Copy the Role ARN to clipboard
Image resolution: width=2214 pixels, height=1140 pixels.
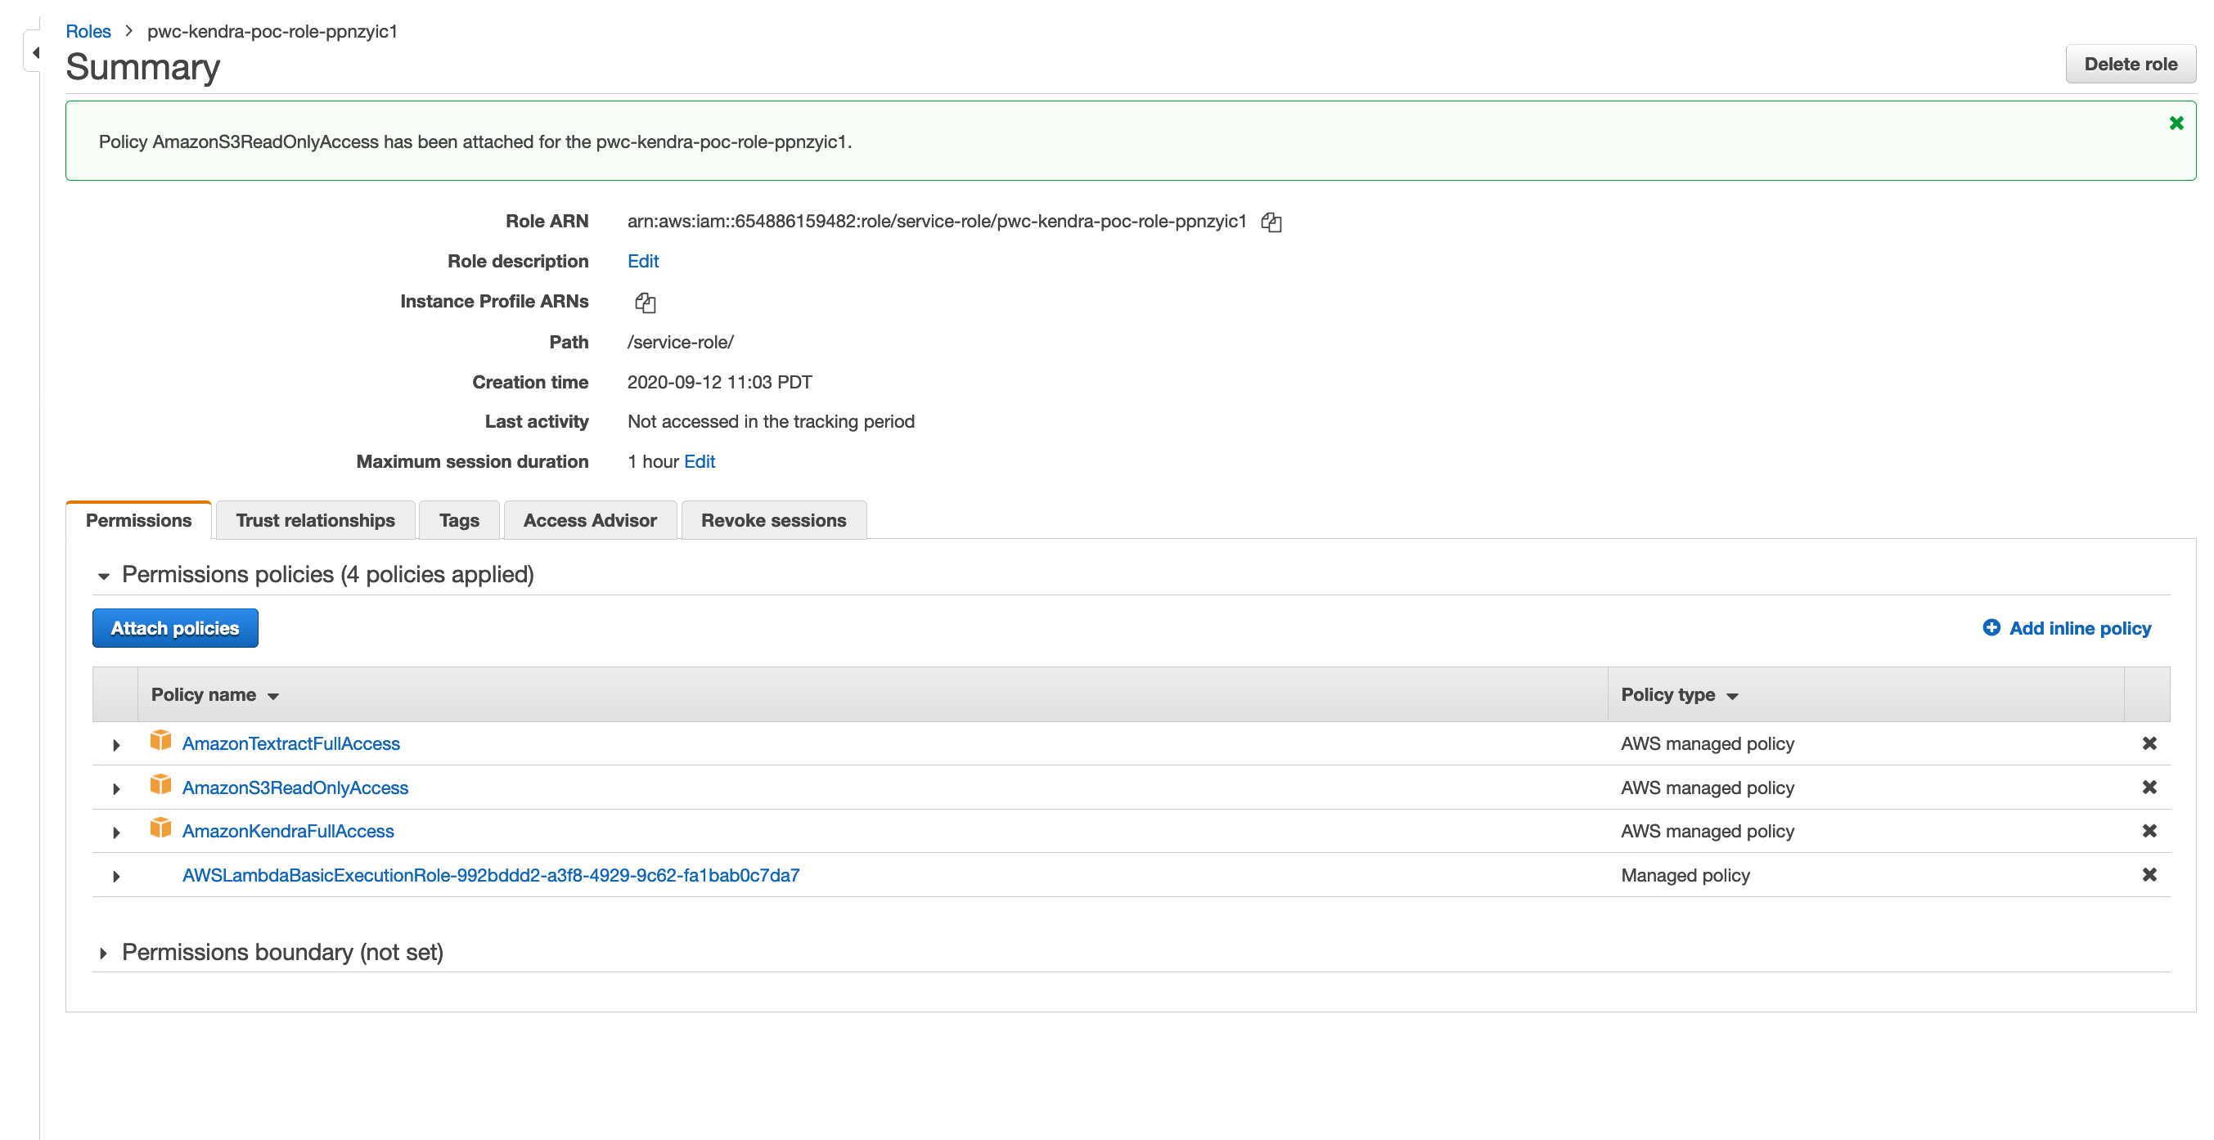[1271, 222]
